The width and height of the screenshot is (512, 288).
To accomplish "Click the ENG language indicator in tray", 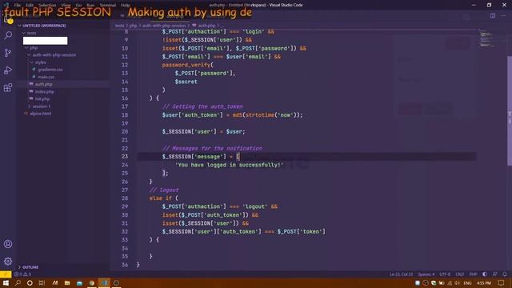I will [x=467, y=282].
